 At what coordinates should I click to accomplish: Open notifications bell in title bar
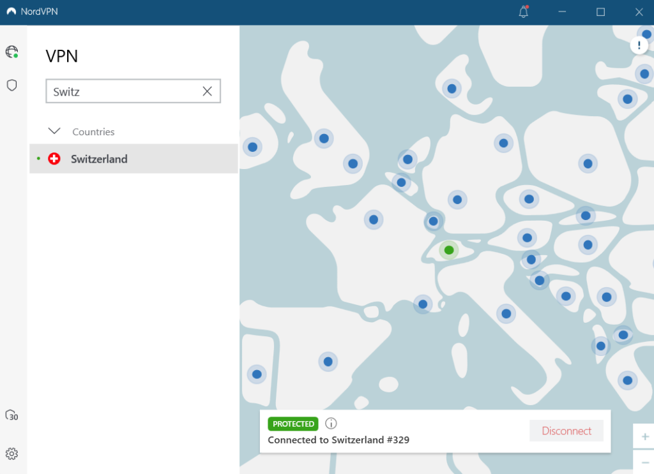(x=524, y=11)
